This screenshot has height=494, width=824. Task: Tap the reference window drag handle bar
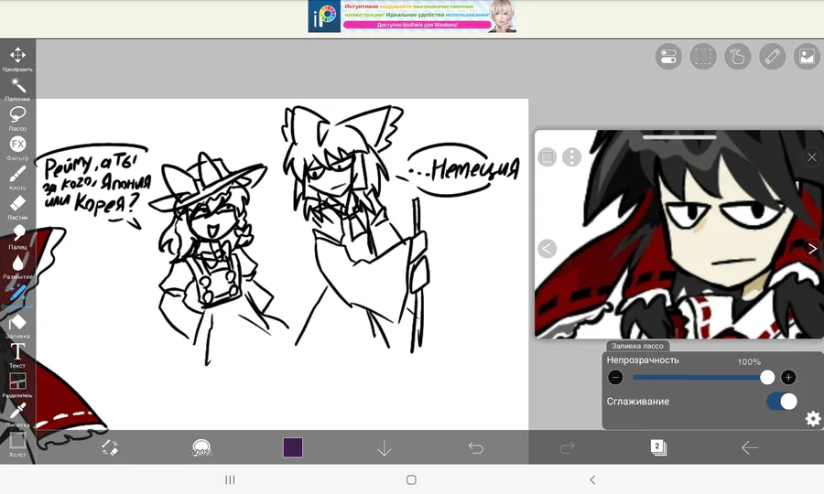point(679,137)
